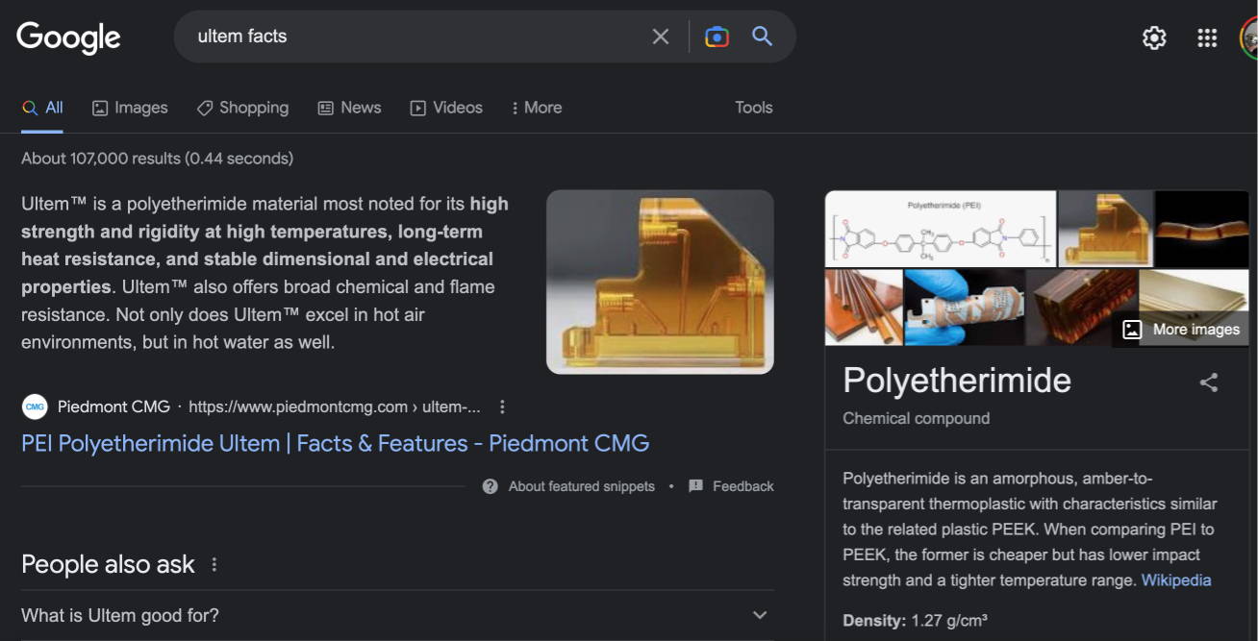Click the Piedmont CMG site favicon
Image resolution: width=1258 pixels, height=641 pixels.
(35, 407)
